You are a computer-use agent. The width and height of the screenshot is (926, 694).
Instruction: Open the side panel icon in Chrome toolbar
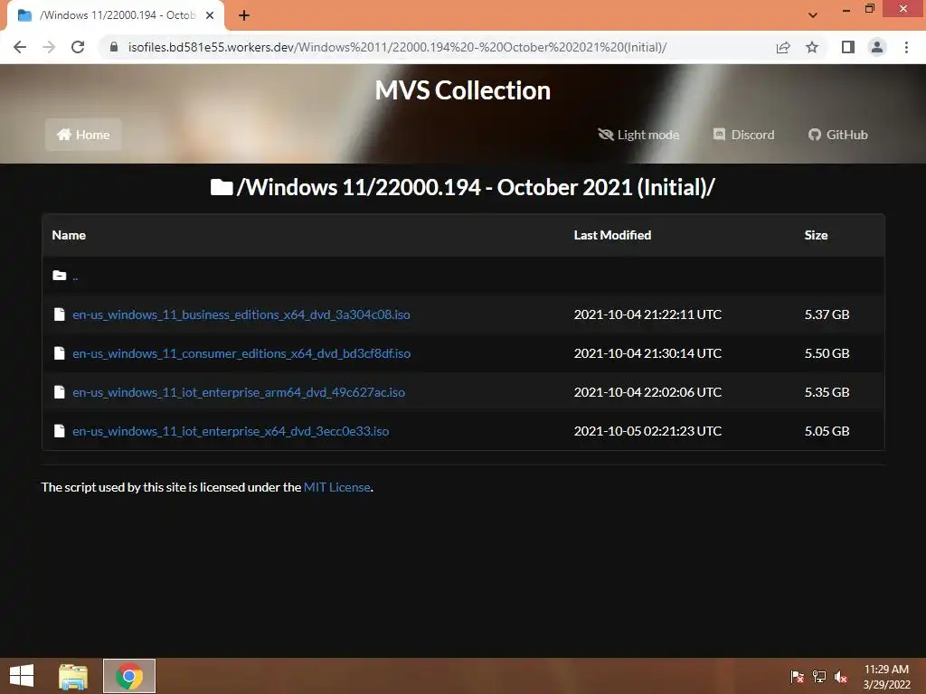[x=848, y=47]
